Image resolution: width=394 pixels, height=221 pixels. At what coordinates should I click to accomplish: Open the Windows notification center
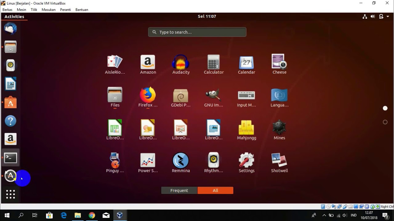click(385, 215)
